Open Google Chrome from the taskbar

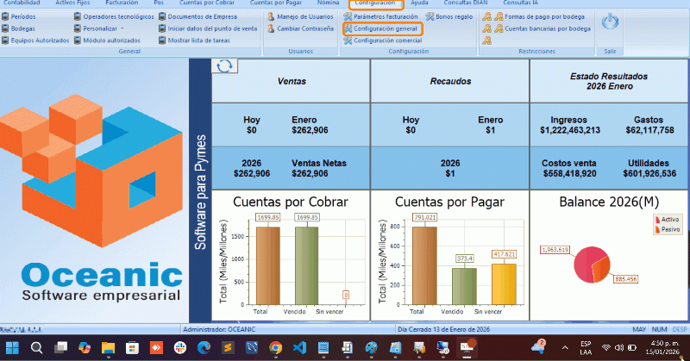(275, 348)
